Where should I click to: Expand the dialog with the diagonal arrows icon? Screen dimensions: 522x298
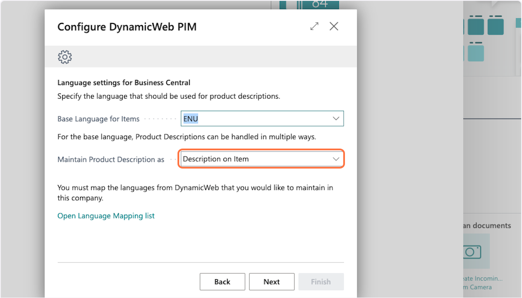tap(314, 26)
